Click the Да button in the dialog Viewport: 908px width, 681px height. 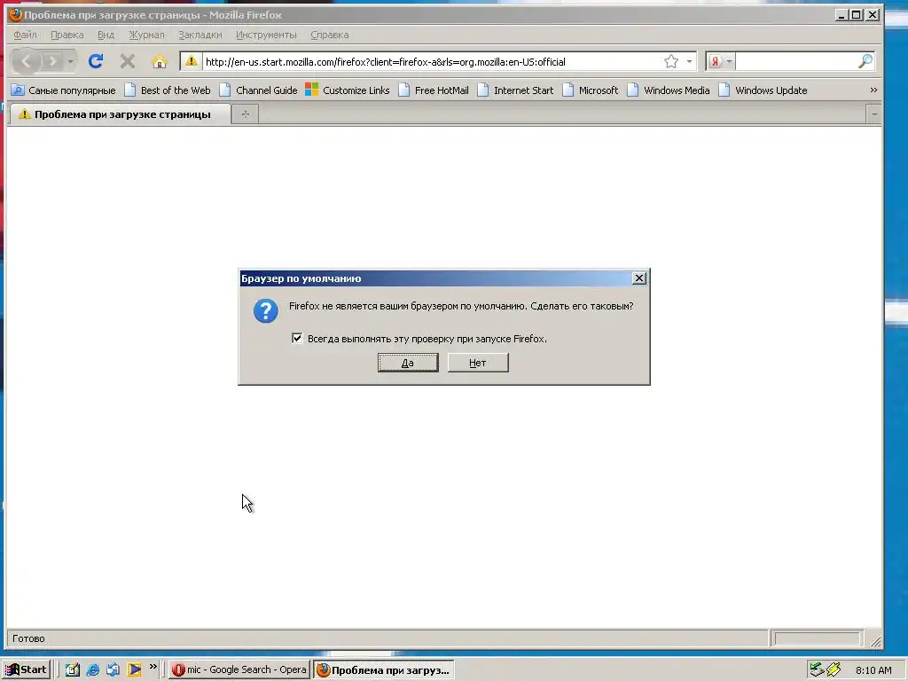pyautogui.click(x=408, y=363)
